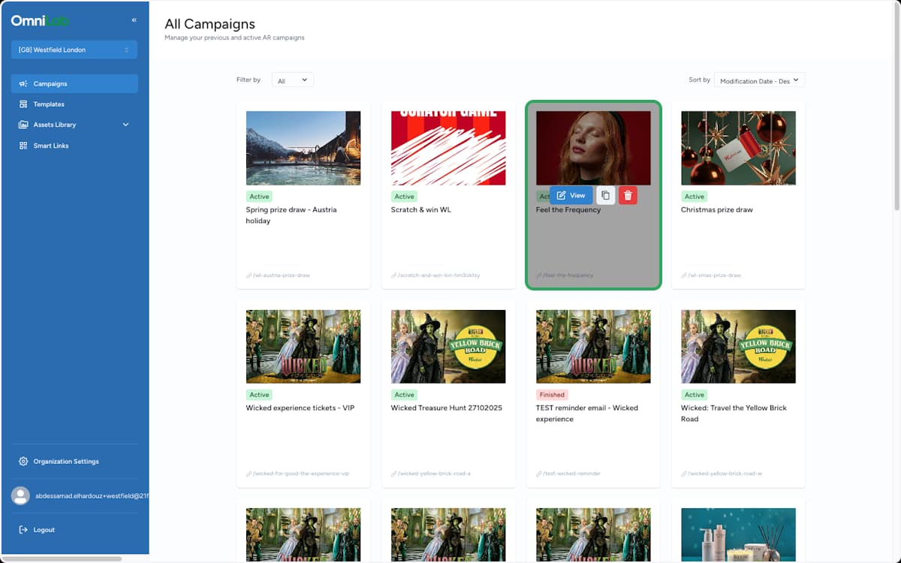Open the Sort by Modification Date dropdown
The width and height of the screenshot is (901, 563).
[759, 80]
